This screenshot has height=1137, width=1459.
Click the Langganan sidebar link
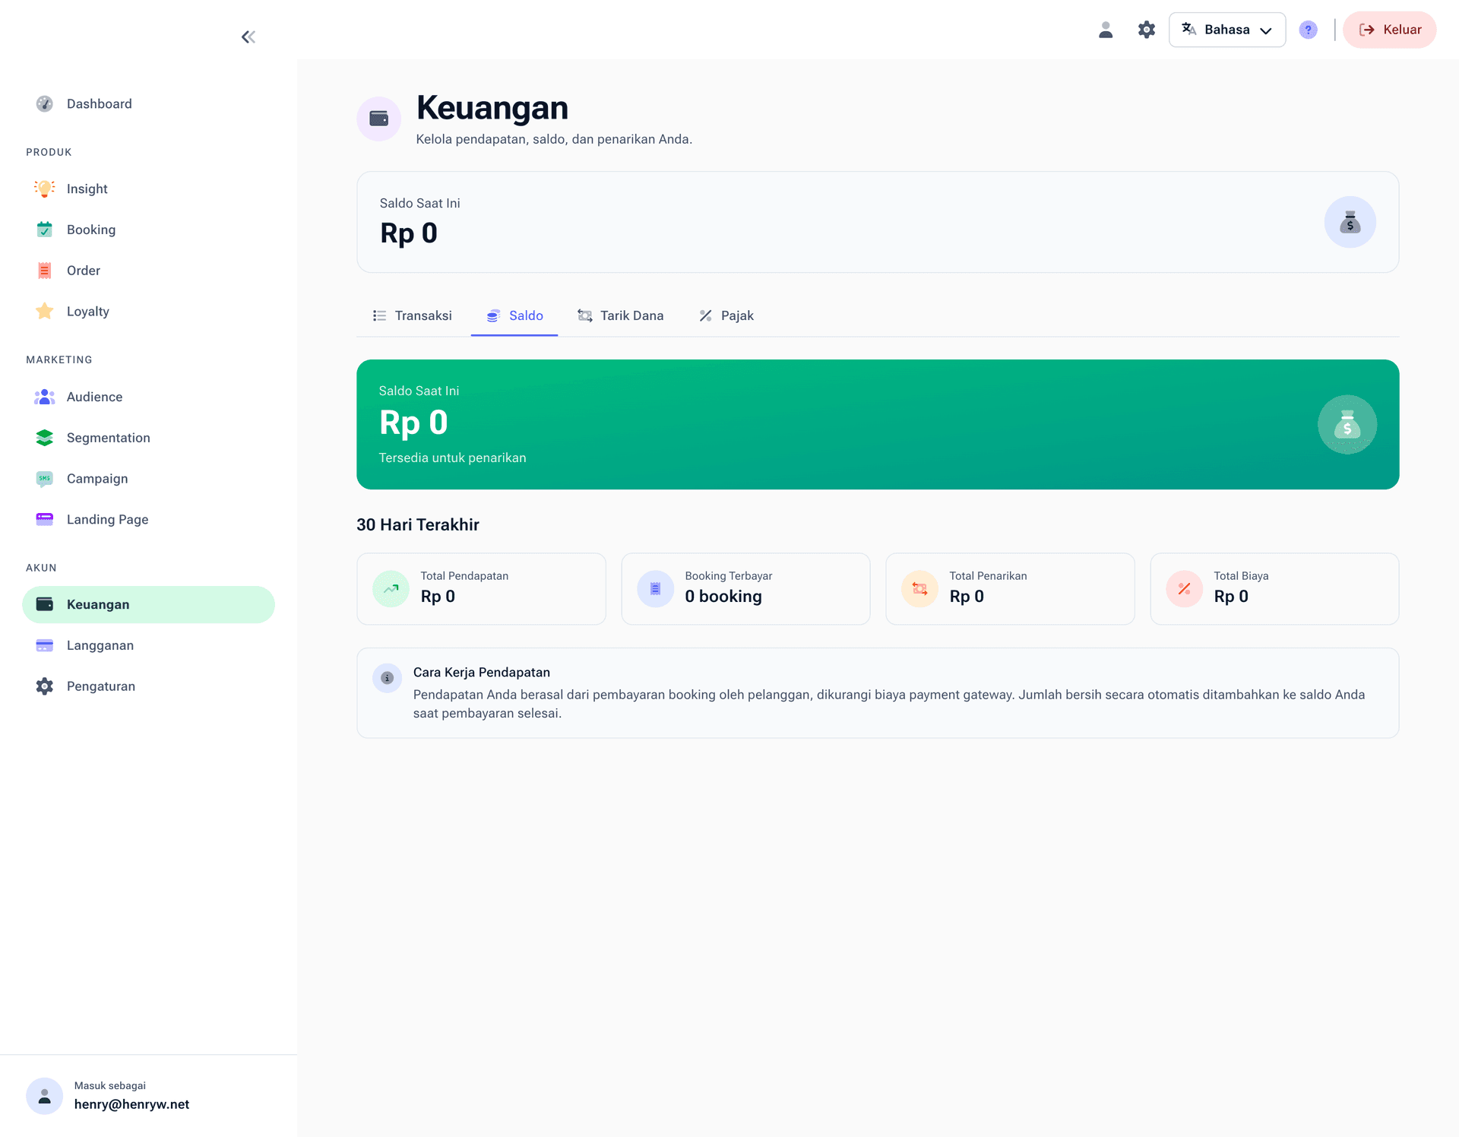point(100,645)
